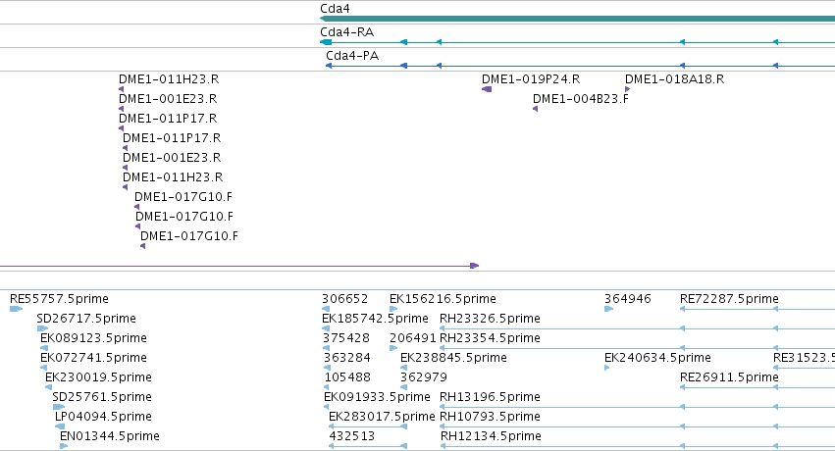
Task: Select EST EK185742.5prime
Action: [x=375, y=319]
